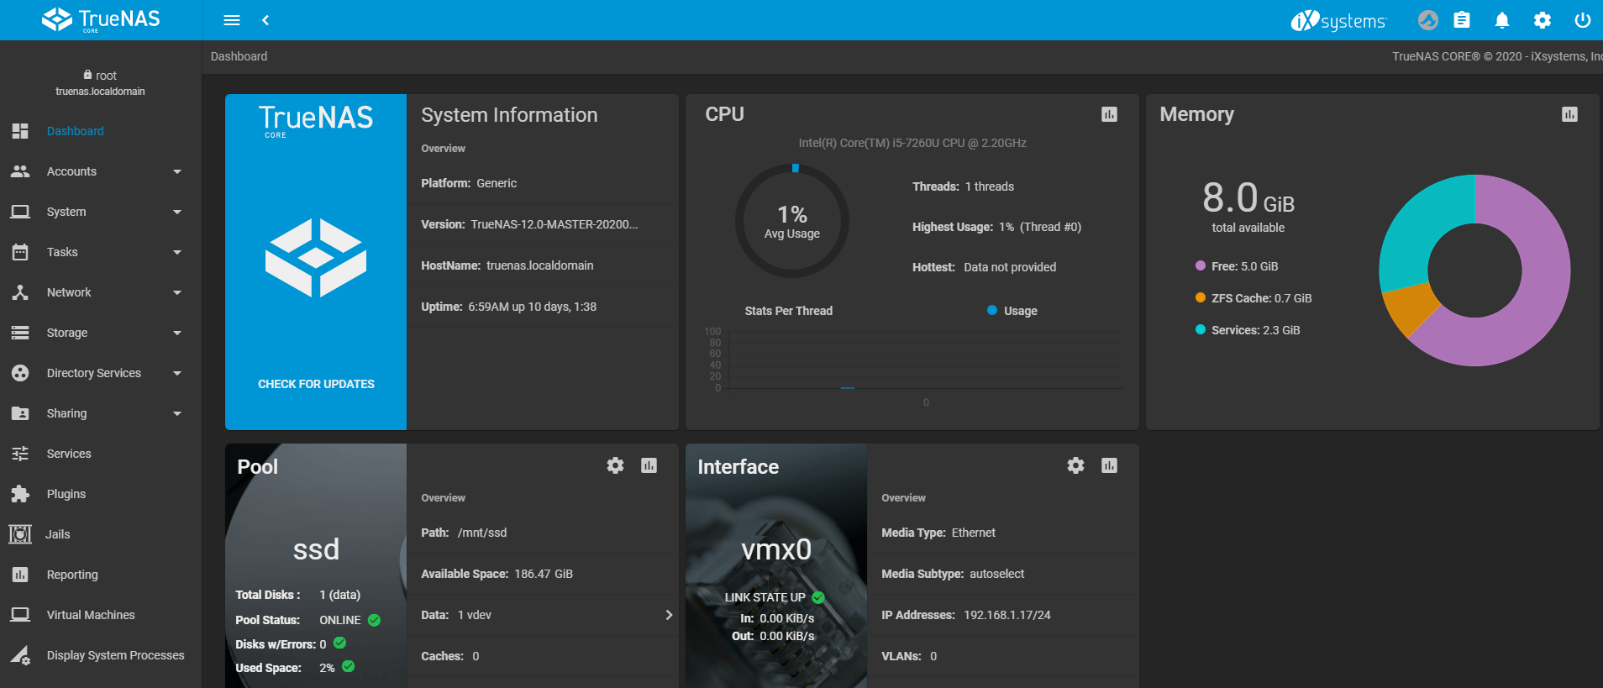Expand the Accounts menu arrow
Viewport: 1603px width, 688px height.
pos(177,172)
